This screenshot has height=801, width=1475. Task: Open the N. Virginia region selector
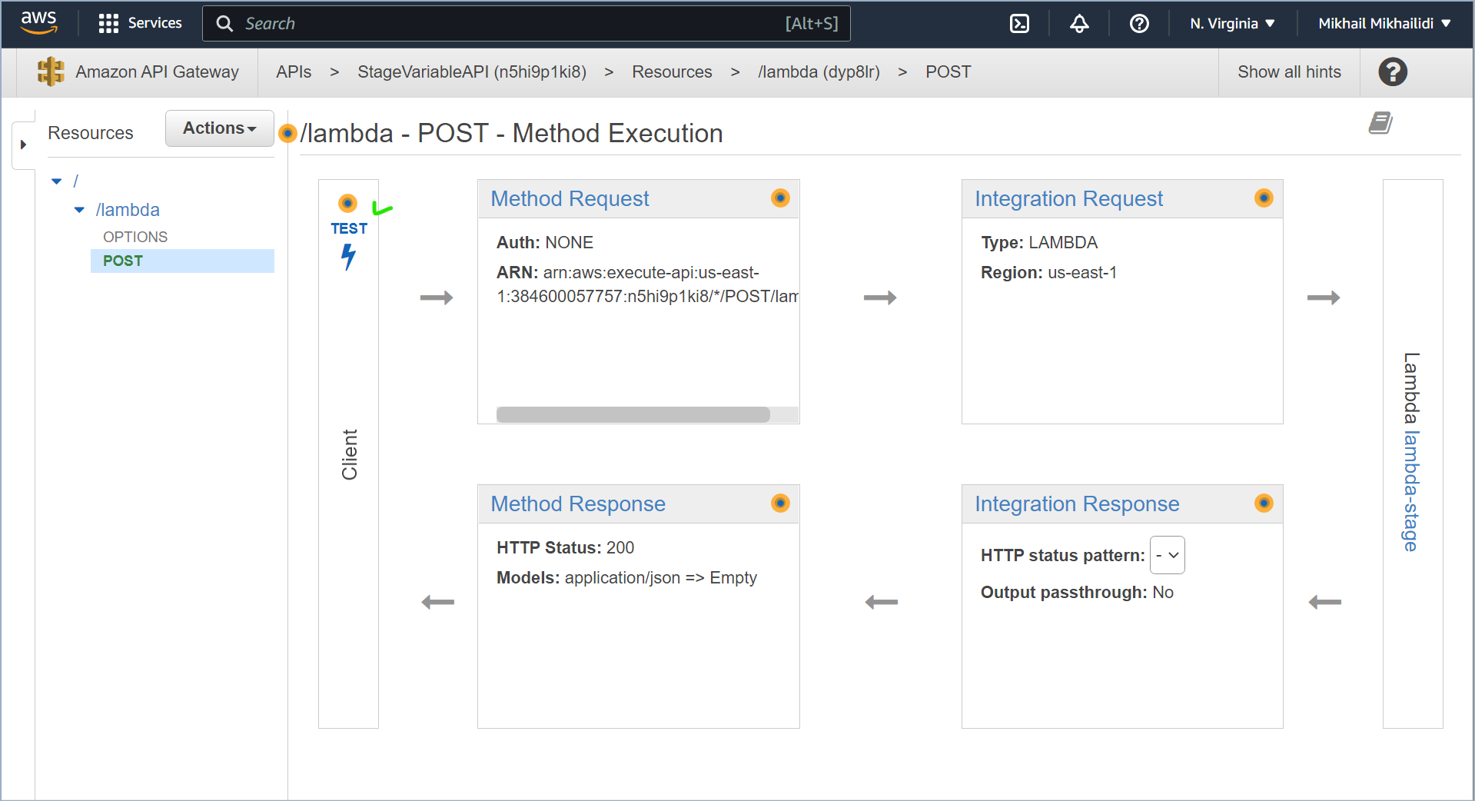[x=1231, y=23]
